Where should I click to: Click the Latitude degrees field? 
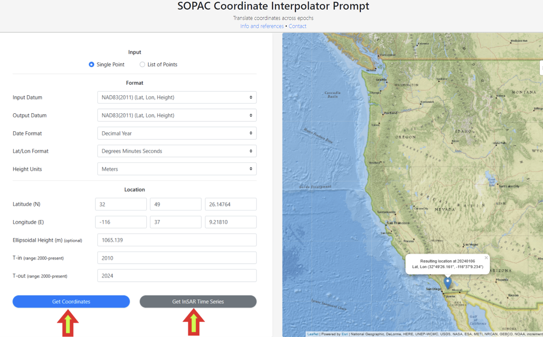click(x=121, y=204)
